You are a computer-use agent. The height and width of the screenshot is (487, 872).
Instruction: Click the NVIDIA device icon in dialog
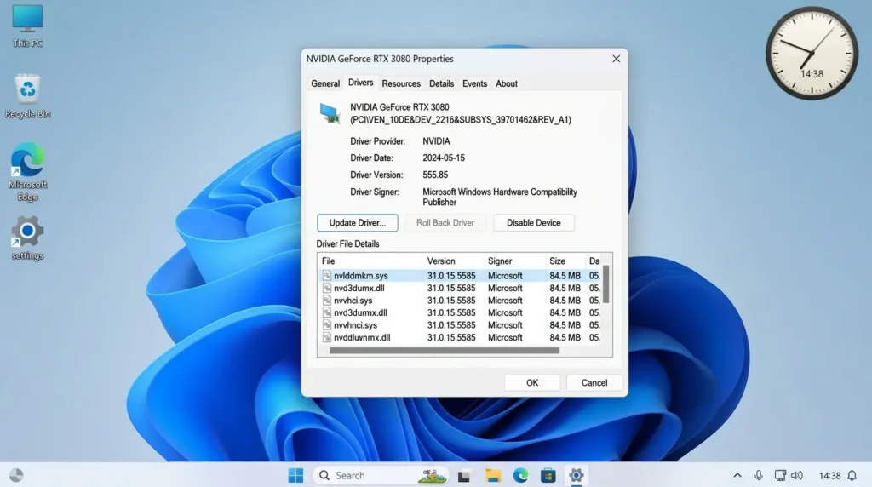click(330, 113)
